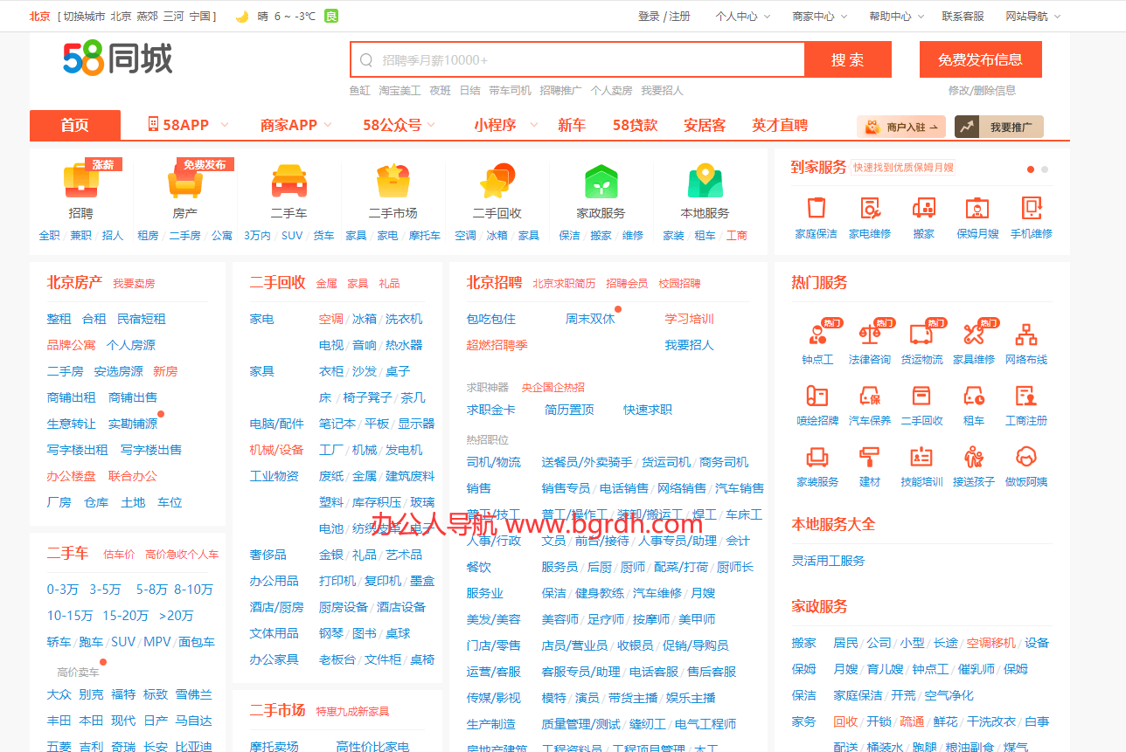Click 空调移机 in 家政服务

[990, 643]
